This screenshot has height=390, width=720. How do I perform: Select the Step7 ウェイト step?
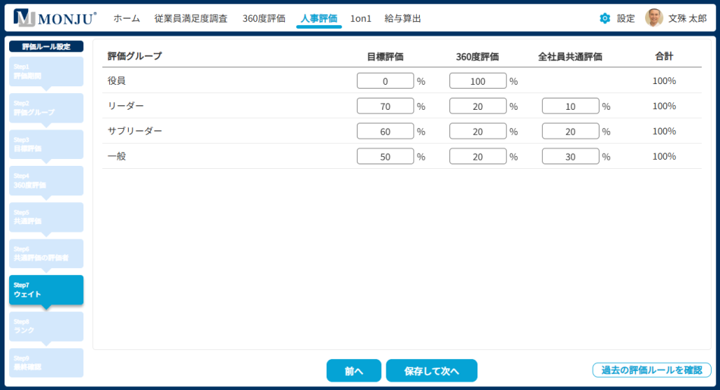pyautogui.click(x=46, y=290)
